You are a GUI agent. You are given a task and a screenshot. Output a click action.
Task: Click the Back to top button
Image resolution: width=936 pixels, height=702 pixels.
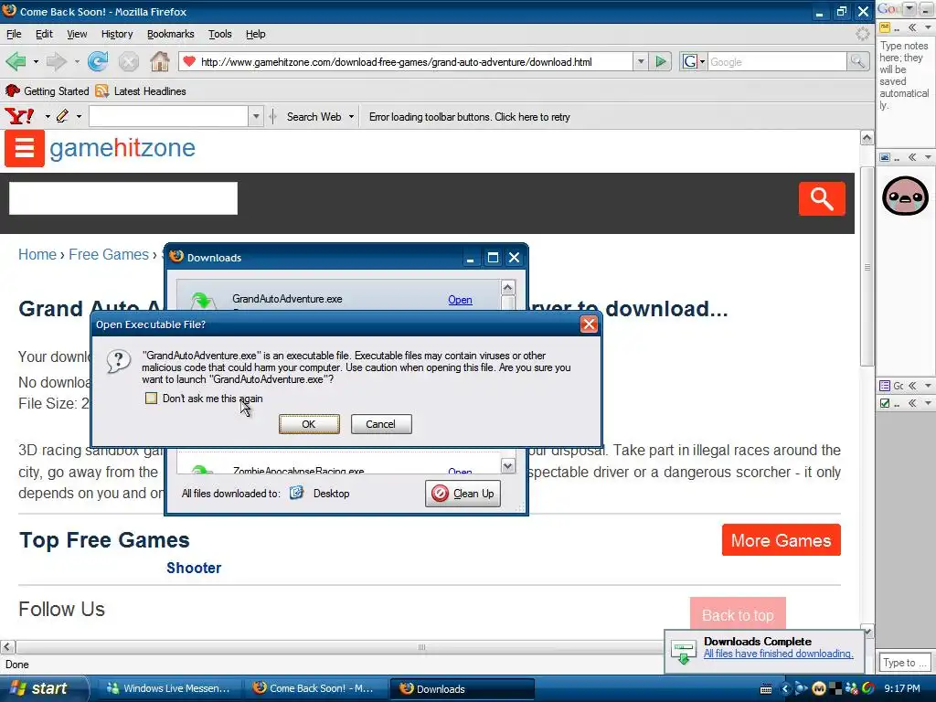coord(738,615)
